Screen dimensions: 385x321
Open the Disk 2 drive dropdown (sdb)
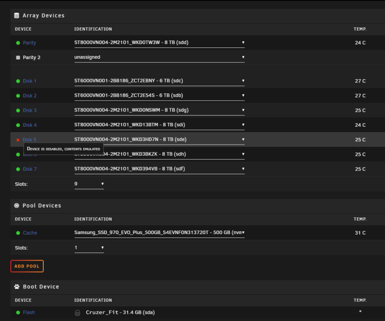[159, 96]
